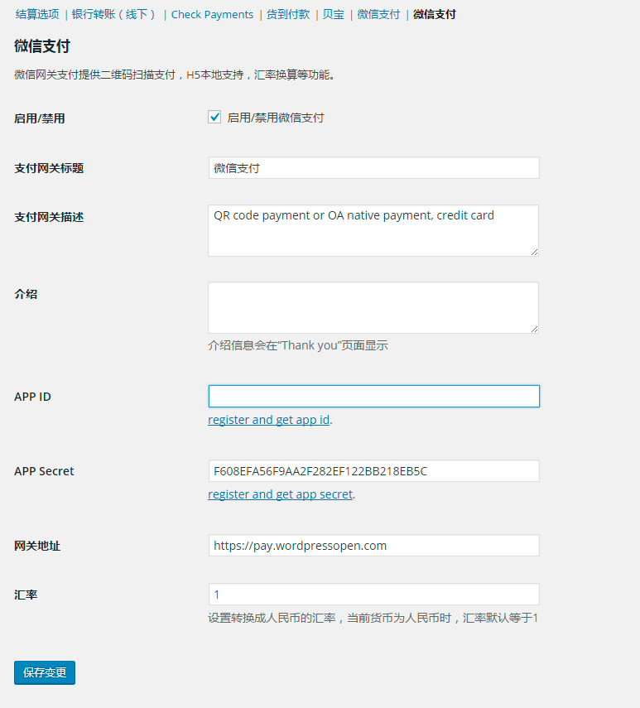
Task: Click the 微信网关支付提供二维码扫描支付 description text
Action: 175,75
